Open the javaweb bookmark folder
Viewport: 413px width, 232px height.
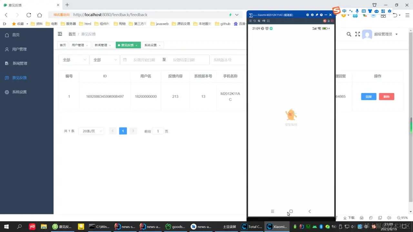click(159, 24)
